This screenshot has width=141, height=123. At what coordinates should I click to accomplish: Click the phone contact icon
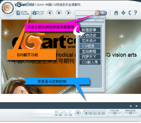pos(130,13)
